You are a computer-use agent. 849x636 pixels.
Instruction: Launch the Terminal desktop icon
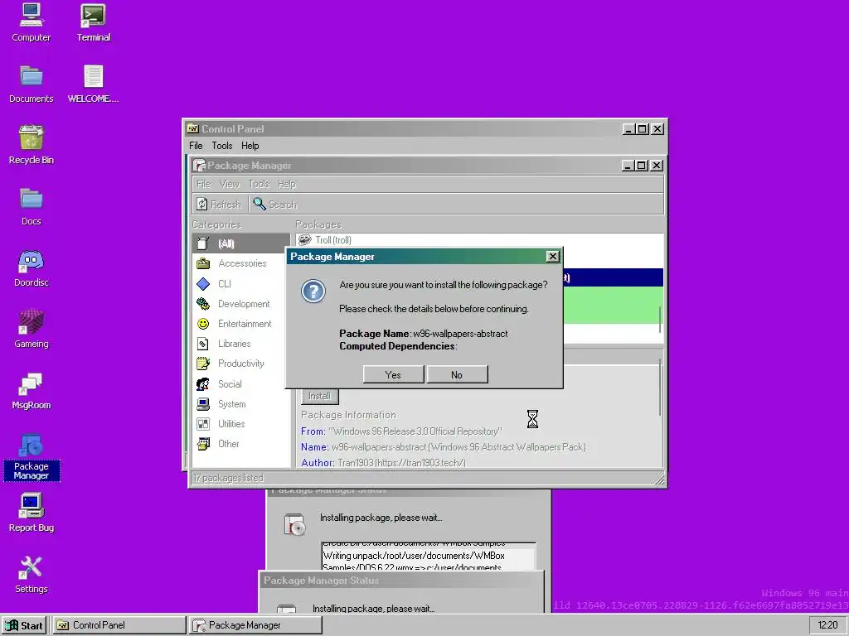click(93, 22)
